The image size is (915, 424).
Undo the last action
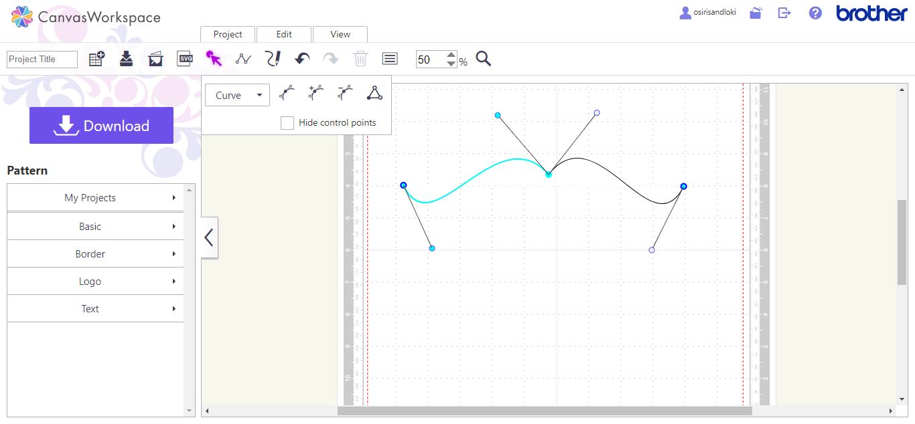301,58
